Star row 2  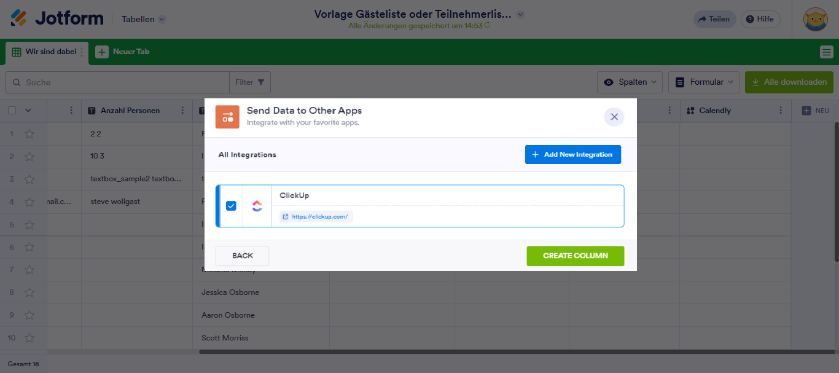(29, 156)
